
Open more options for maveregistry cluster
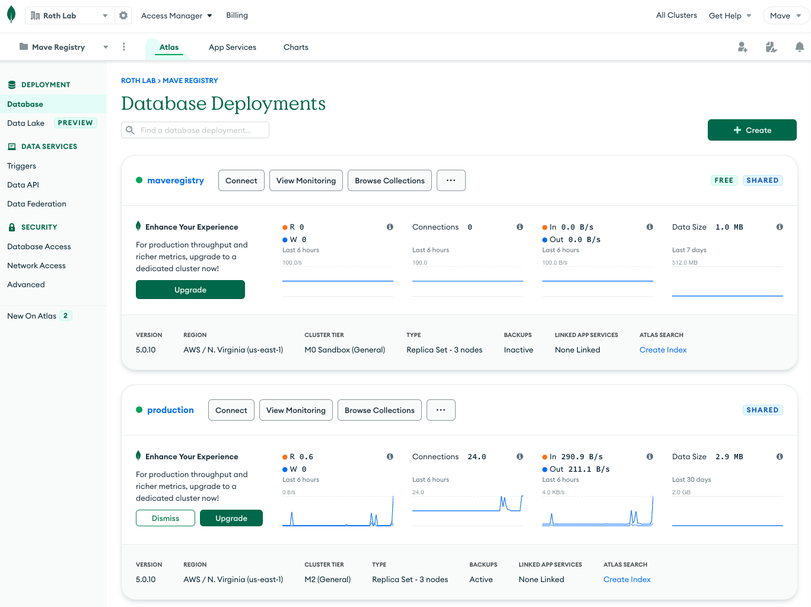(451, 180)
